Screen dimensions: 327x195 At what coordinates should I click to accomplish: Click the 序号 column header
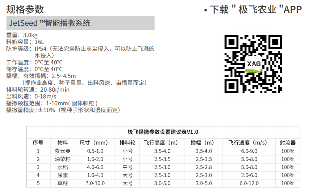pos(38,143)
